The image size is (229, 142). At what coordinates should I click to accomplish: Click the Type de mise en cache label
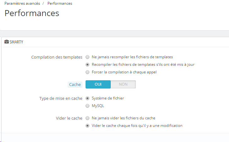[61, 99]
